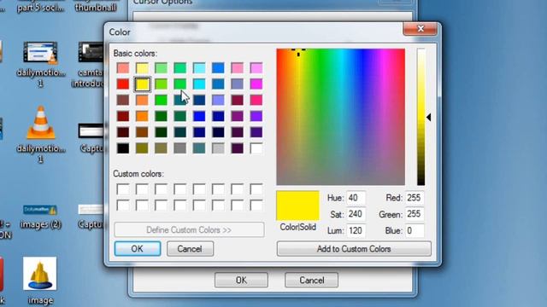Click the Blue value field
547x307 pixels.
point(415,230)
